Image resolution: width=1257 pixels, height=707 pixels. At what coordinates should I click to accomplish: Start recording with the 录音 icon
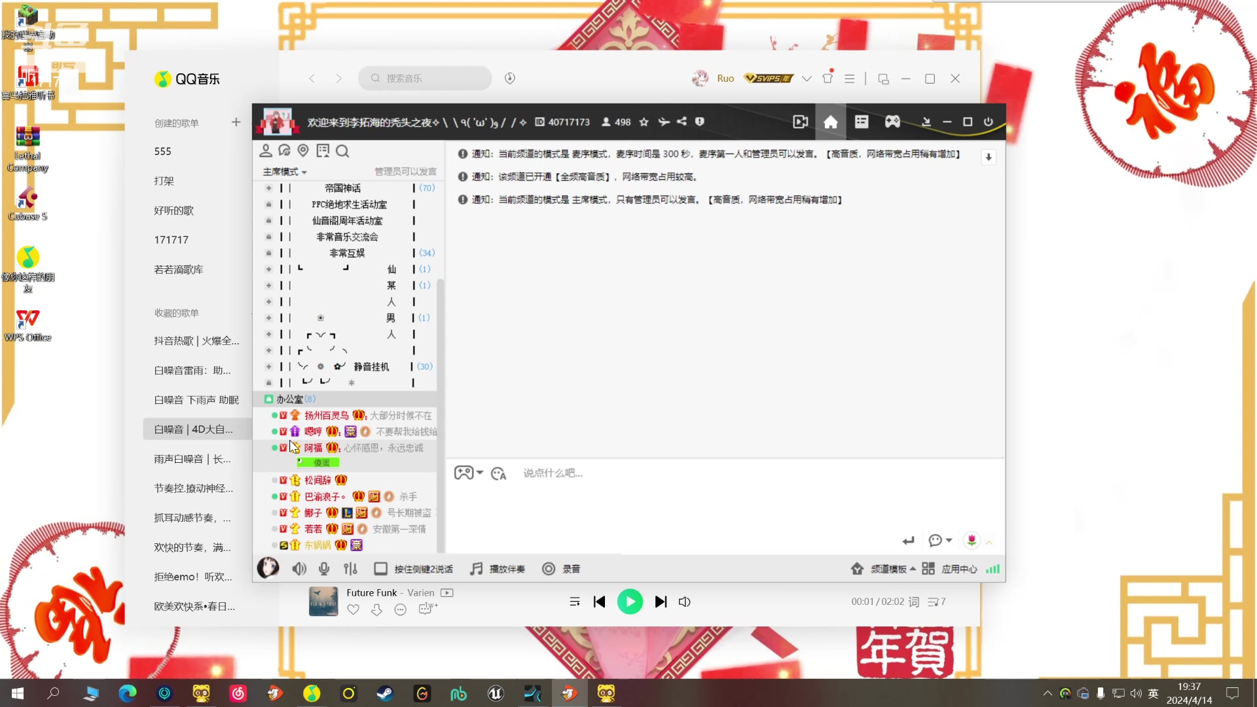[549, 569]
